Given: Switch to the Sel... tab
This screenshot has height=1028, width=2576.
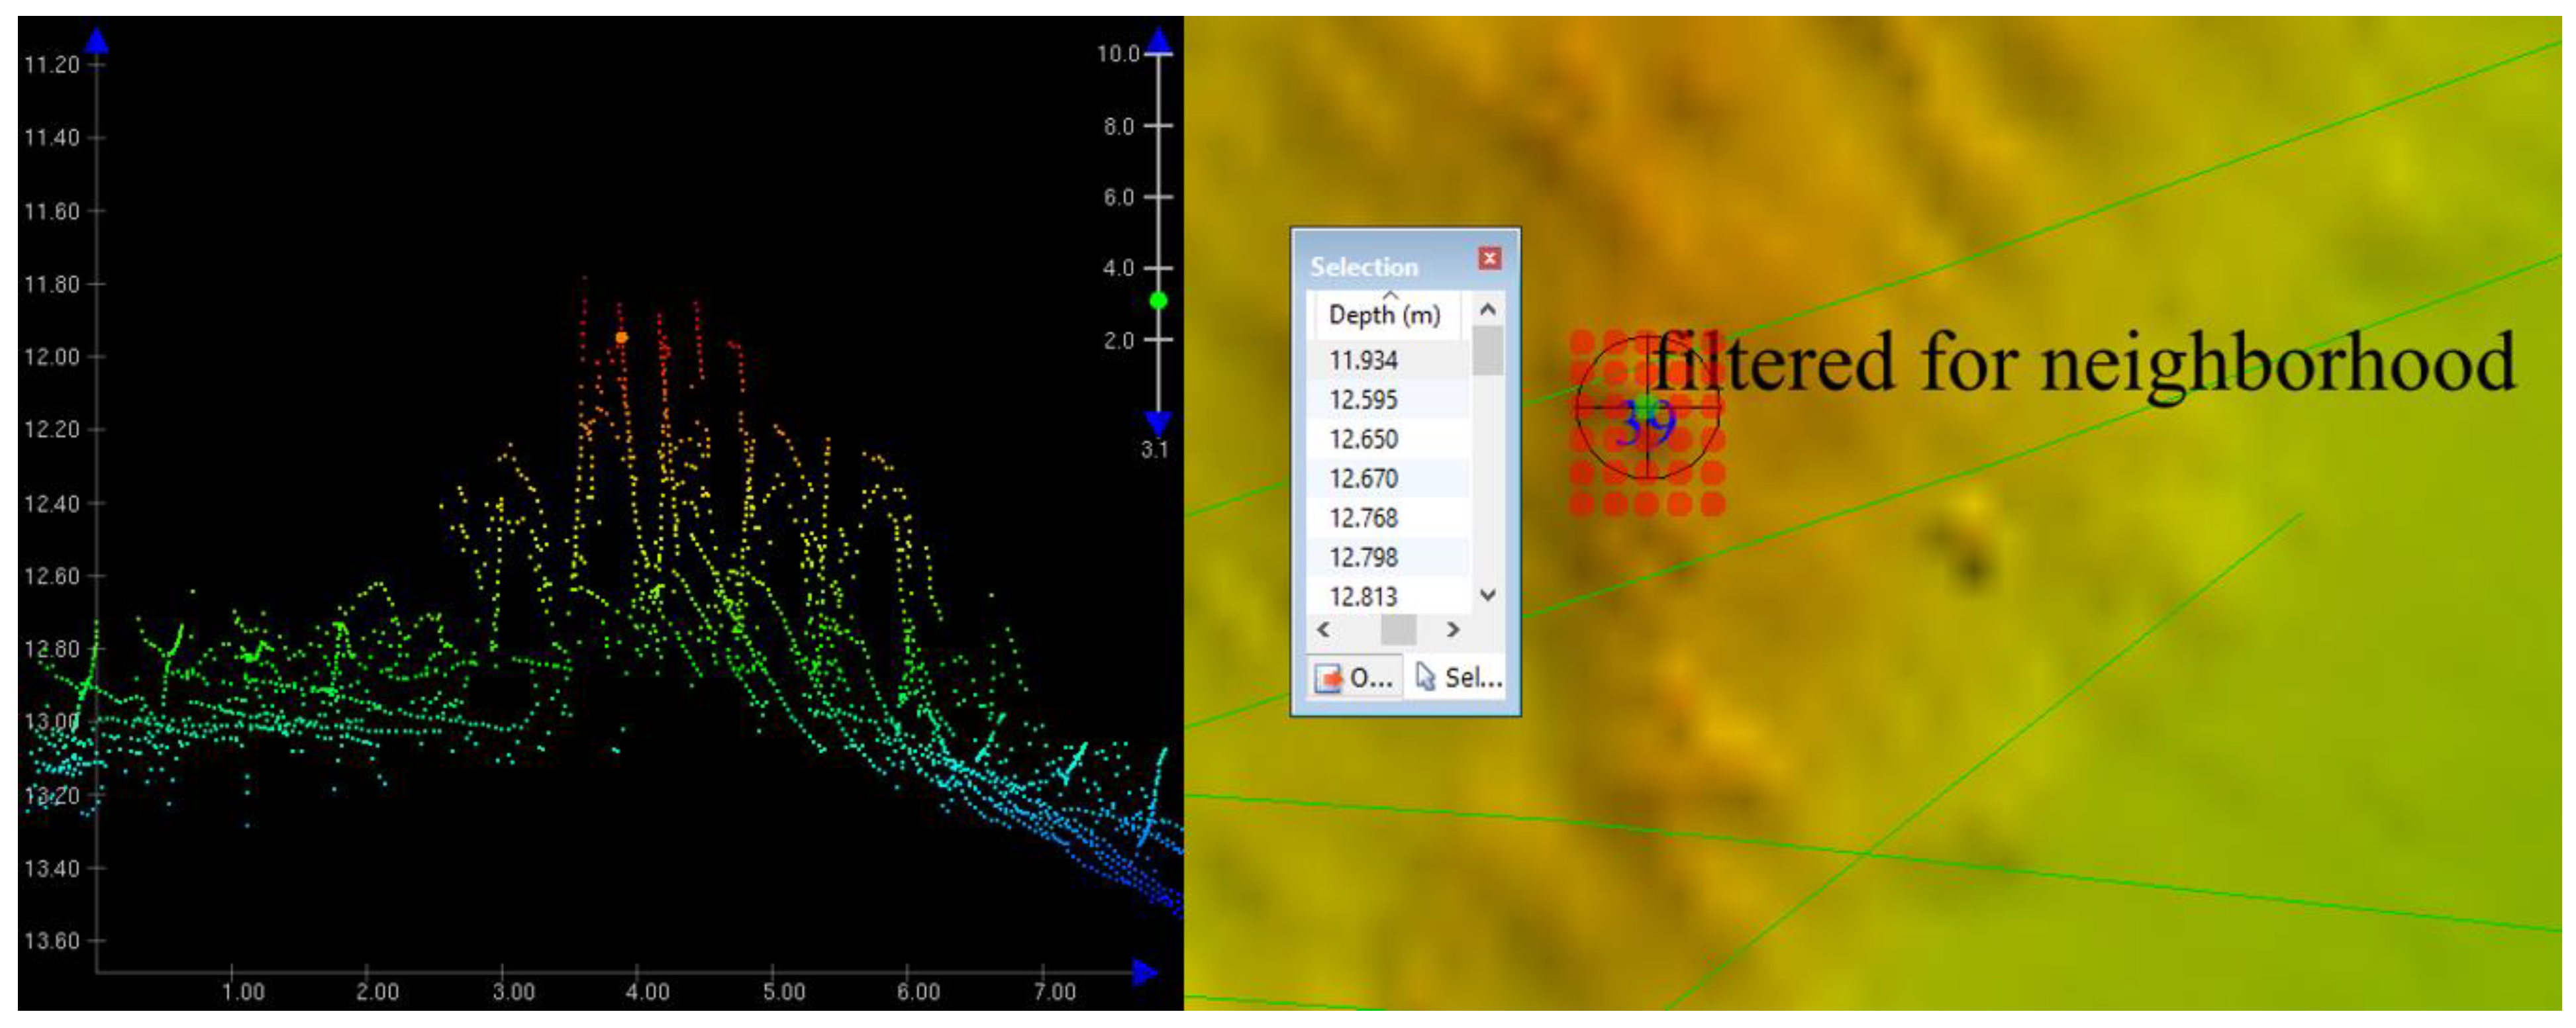Looking at the screenshot, I should coord(1460,678).
